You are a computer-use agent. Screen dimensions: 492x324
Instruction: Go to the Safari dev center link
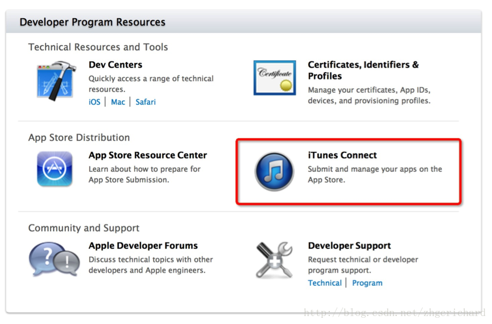click(x=146, y=102)
